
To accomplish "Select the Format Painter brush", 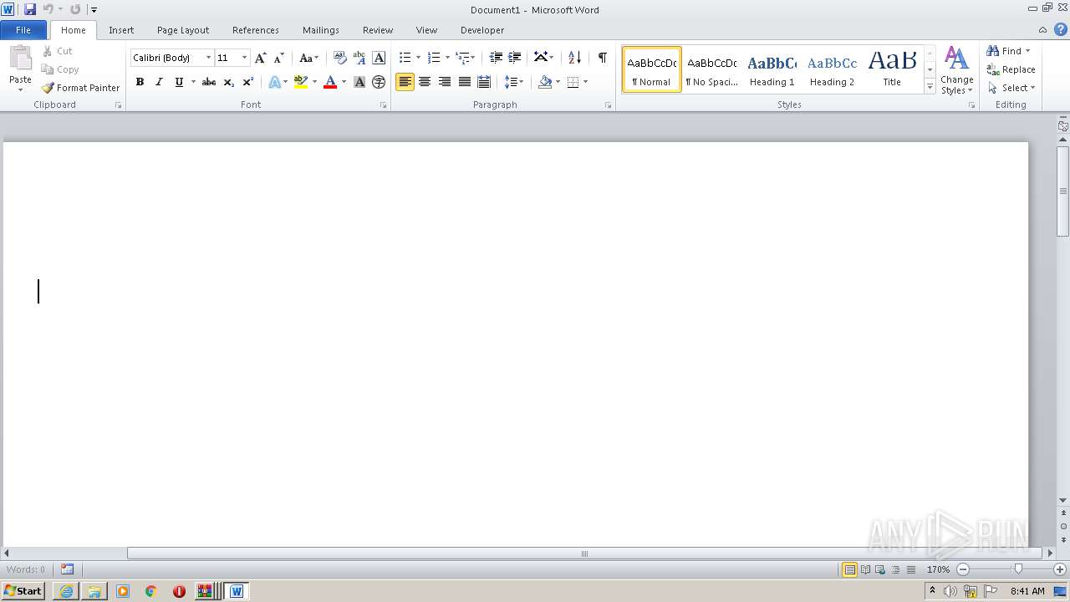I will (x=48, y=88).
